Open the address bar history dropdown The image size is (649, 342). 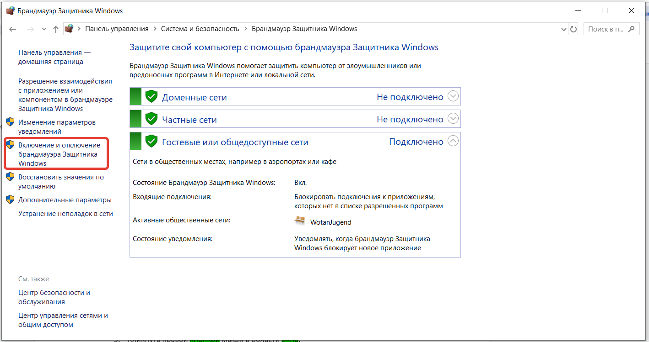pos(564,29)
